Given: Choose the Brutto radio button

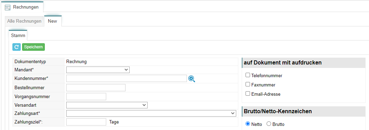Looking at the screenshot, I should click(269, 124).
